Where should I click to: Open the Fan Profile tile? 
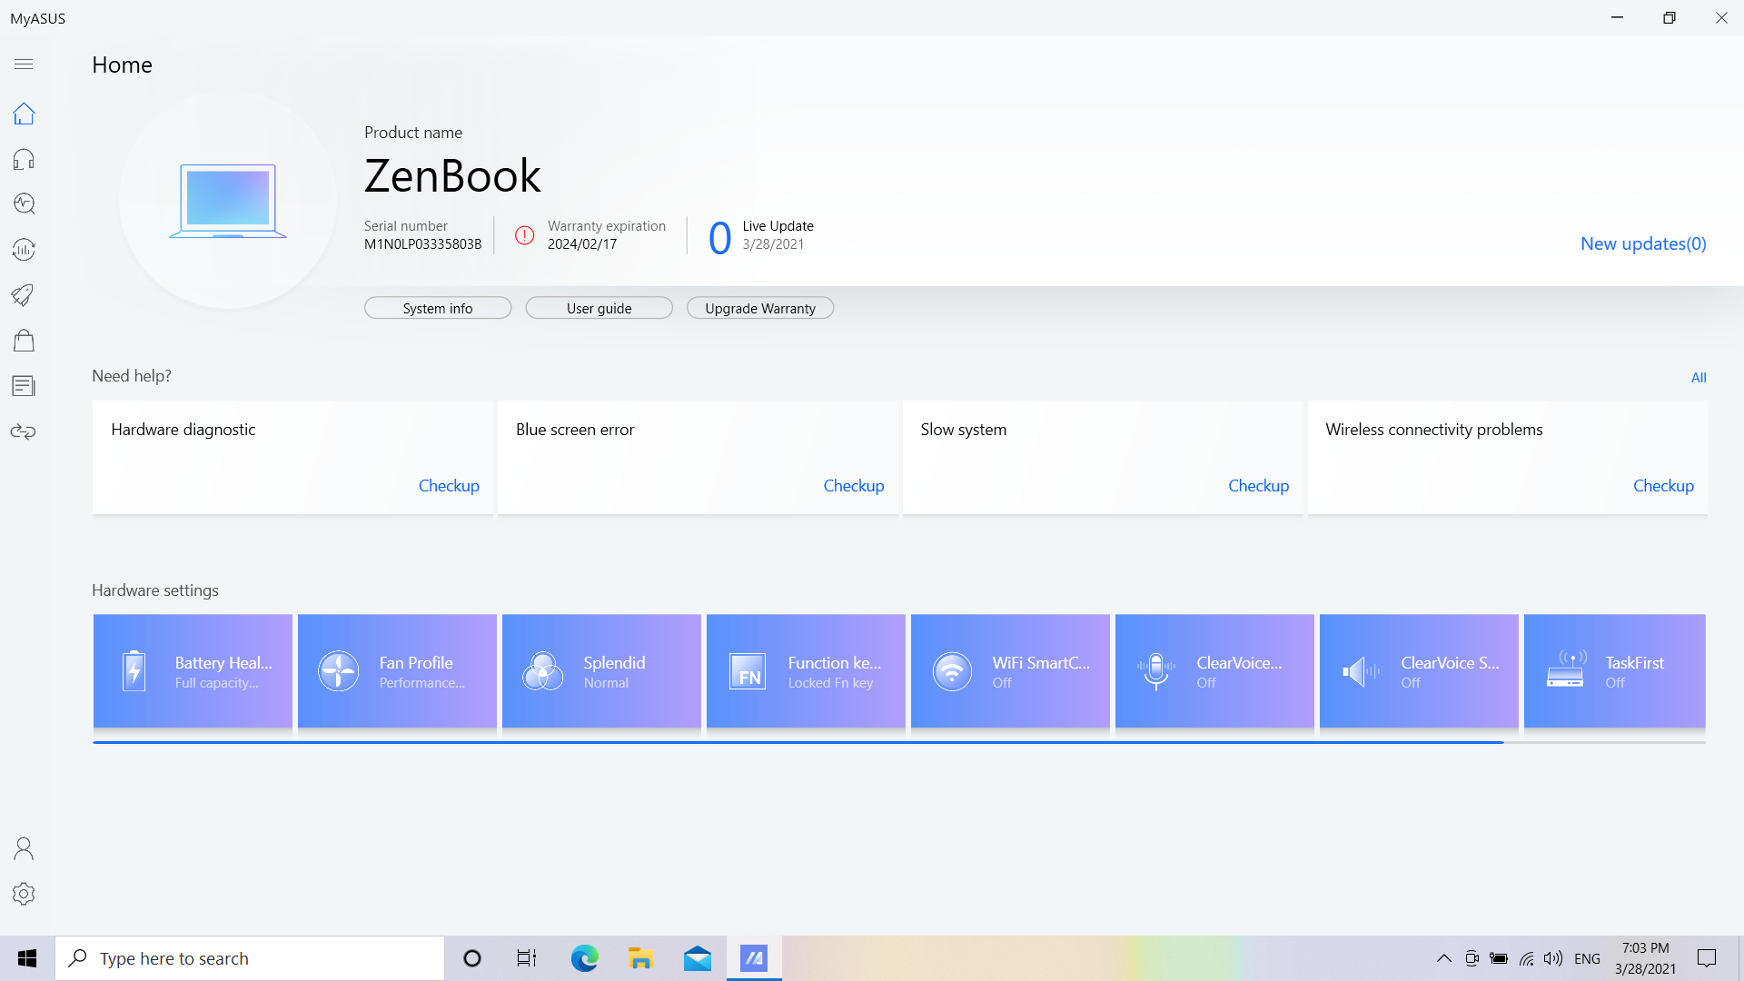point(397,671)
